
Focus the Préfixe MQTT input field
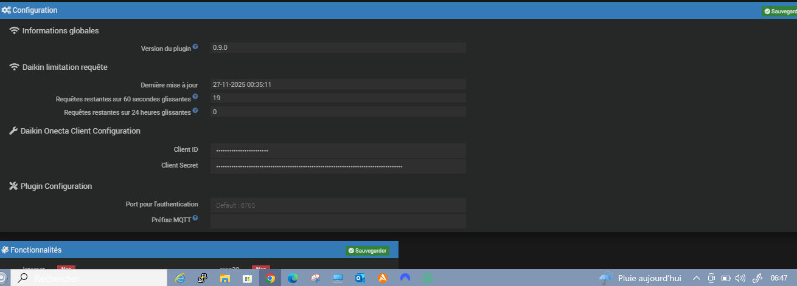338,221
